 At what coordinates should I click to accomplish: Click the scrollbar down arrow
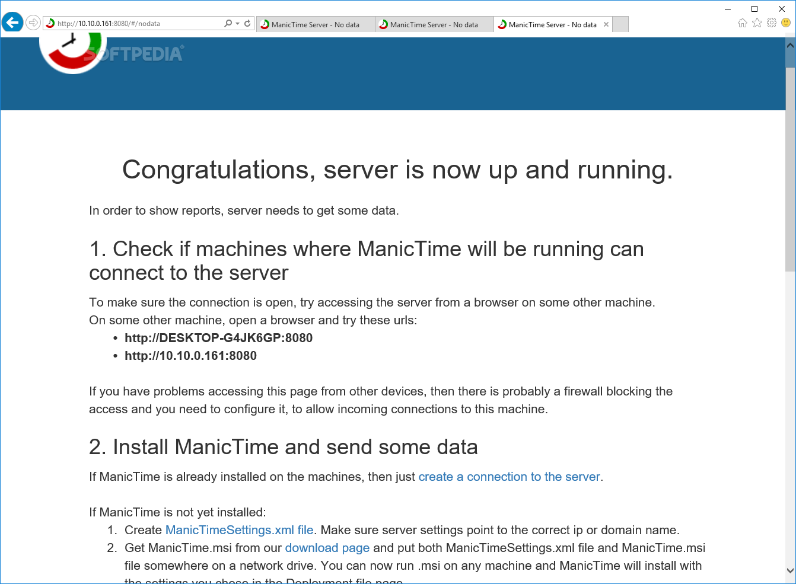(x=790, y=571)
